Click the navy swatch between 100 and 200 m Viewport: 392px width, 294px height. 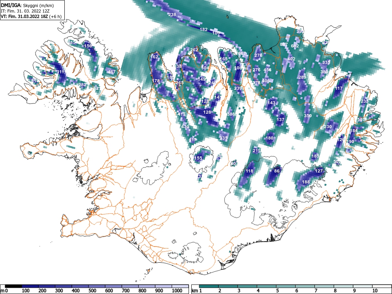click(30, 286)
